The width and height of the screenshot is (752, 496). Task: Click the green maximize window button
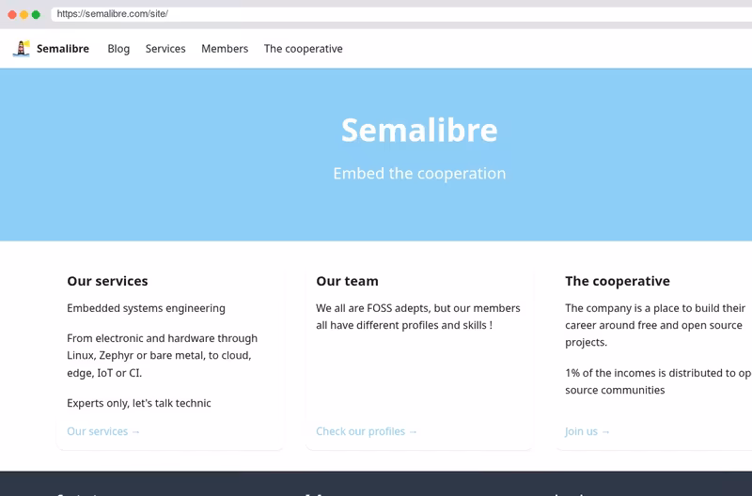[36, 14]
